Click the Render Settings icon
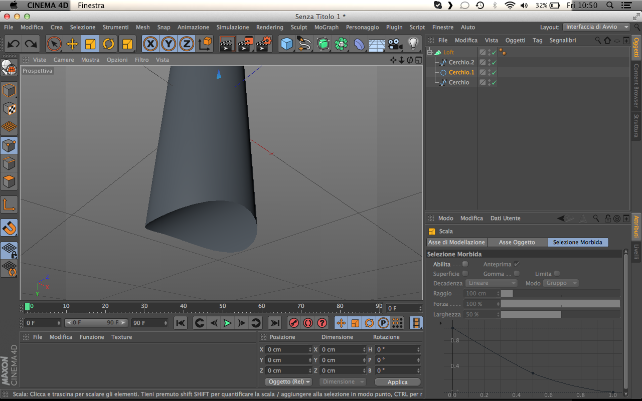 (x=263, y=44)
